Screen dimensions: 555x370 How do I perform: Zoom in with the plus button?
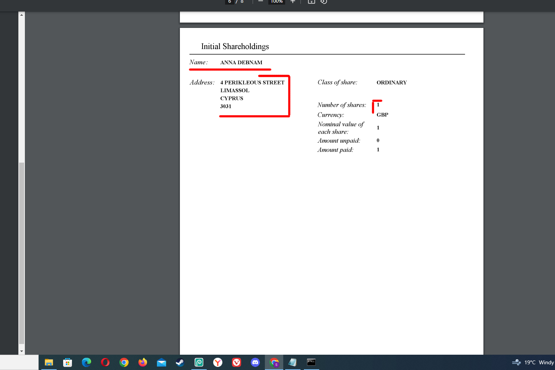tap(293, 2)
